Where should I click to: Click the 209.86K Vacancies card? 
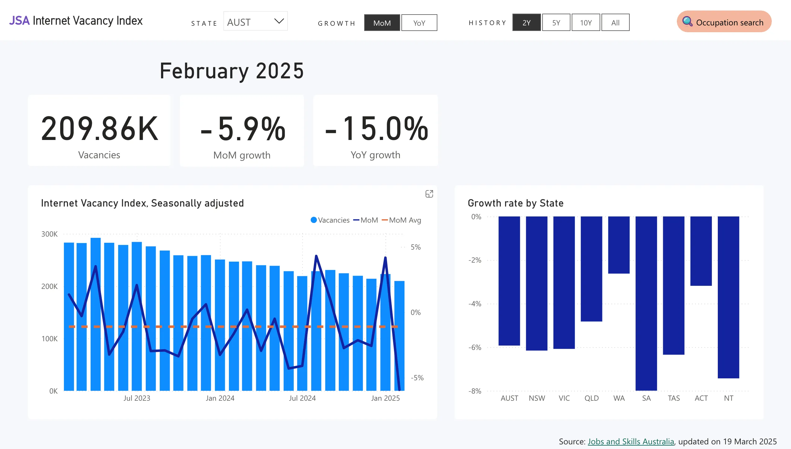pyautogui.click(x=99, y=130)
